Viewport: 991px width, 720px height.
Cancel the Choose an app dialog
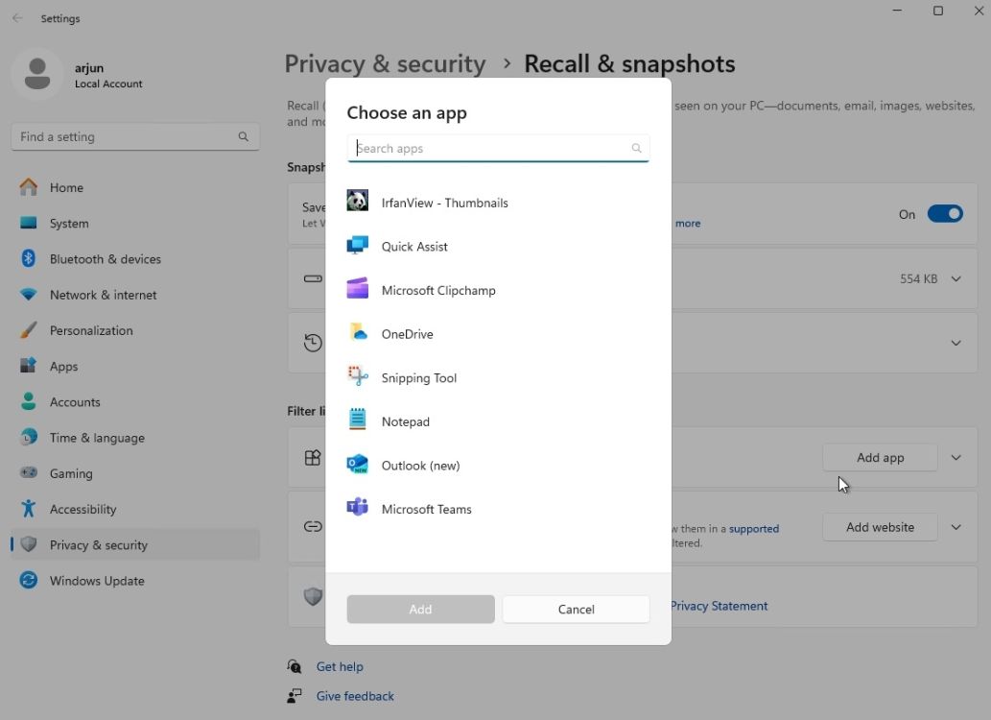coord(576,610)
